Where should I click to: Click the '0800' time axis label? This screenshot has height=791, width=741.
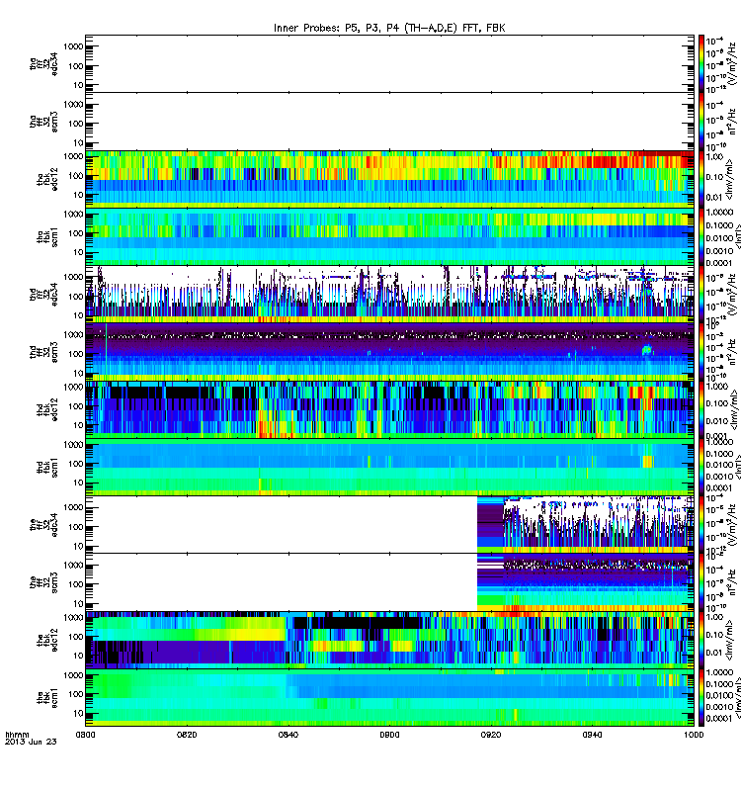85,735
